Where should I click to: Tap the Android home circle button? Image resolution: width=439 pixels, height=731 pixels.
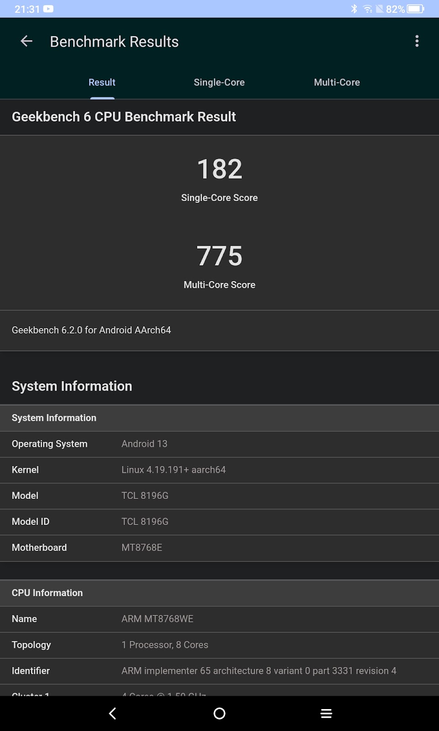point(219,713)
